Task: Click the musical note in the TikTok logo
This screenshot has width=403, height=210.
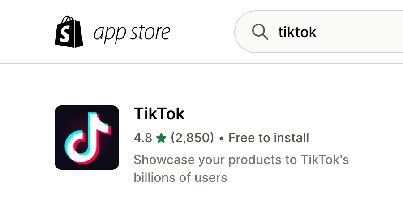Action: [x=87, y=138]
